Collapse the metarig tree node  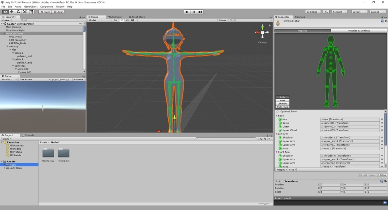(x=7, y=47)
